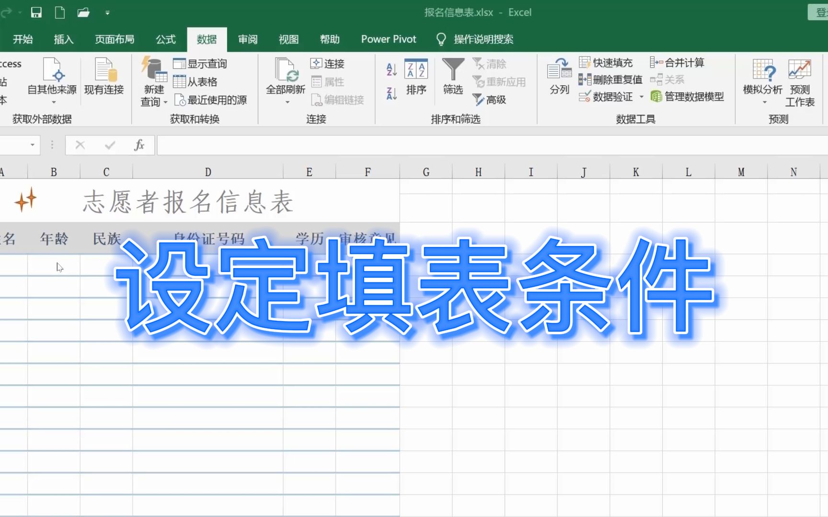
Task: Click 高级 filter option
Action: (x=489, y=100)
